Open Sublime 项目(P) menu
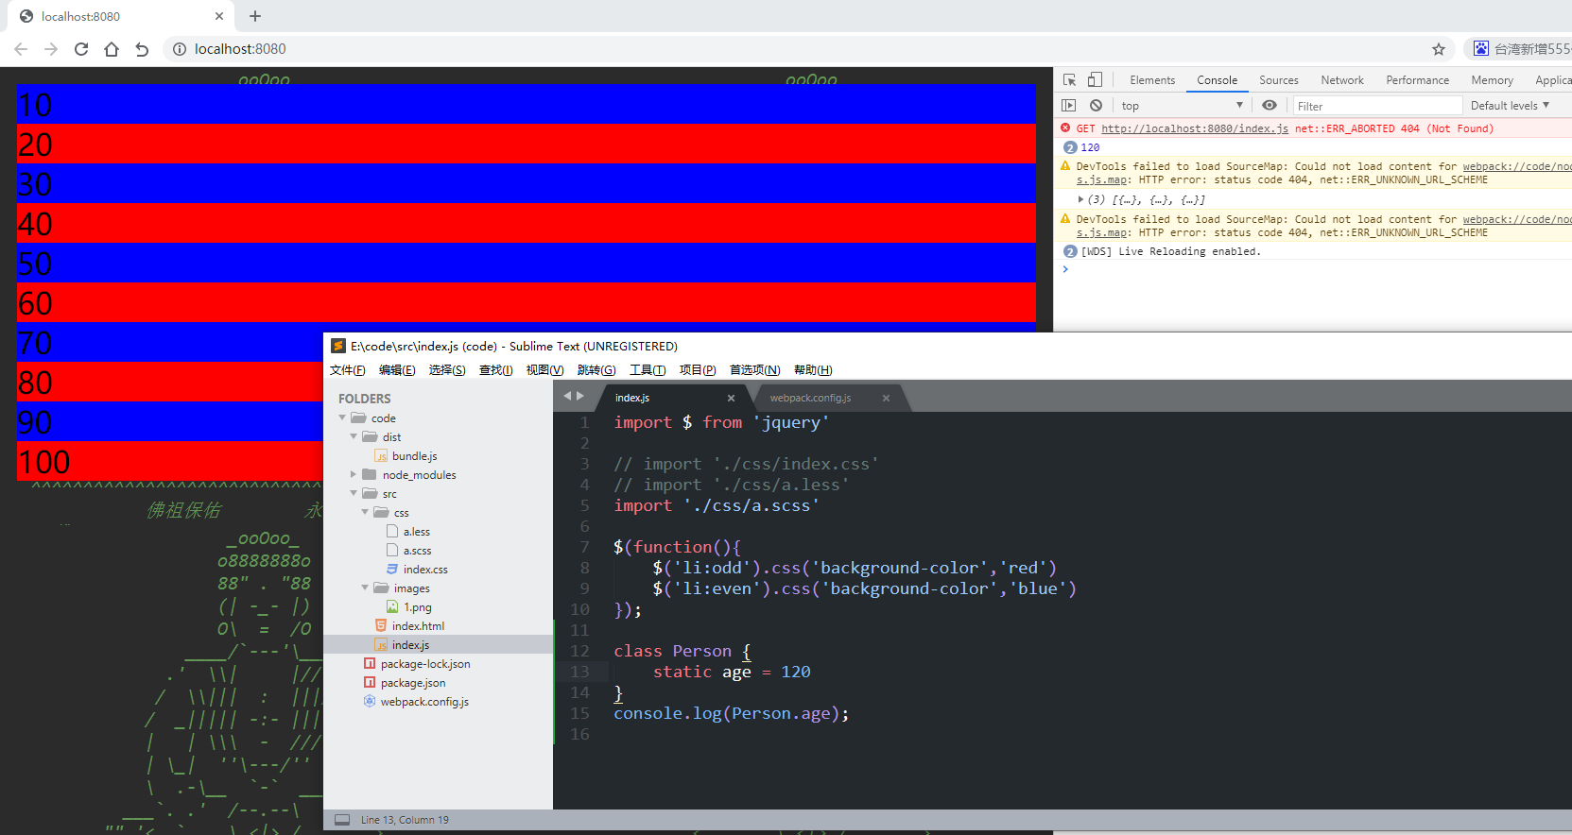The image size is (1572, 835). coord(698,370)
